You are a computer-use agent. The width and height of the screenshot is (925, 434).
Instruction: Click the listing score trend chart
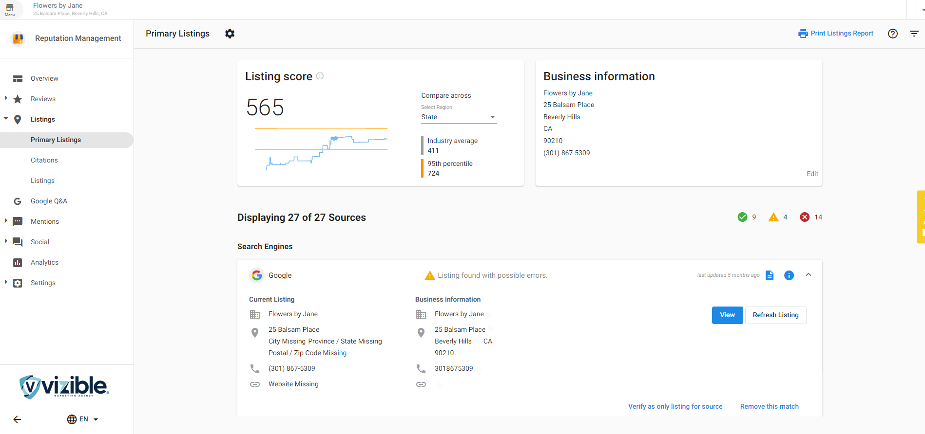point(321,148)
